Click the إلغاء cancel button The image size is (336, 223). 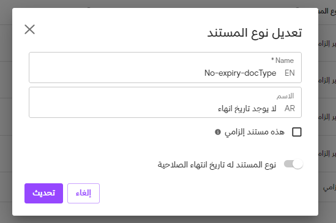83,193
